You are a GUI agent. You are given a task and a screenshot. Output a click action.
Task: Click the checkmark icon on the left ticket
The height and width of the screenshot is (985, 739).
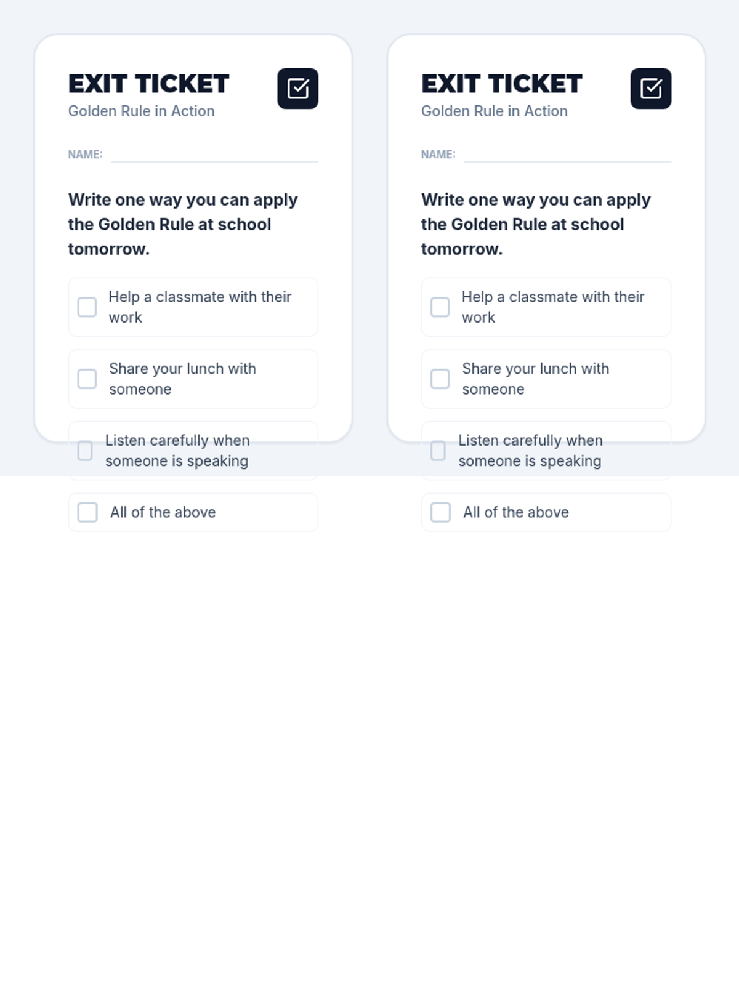click(297, 89)
